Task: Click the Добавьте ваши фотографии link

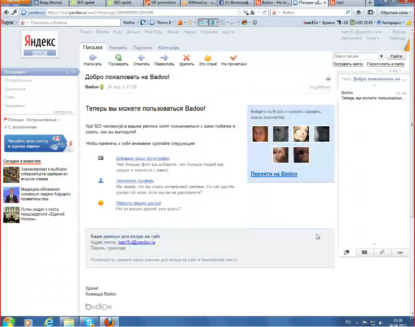Action: click(x=143, y=158)
